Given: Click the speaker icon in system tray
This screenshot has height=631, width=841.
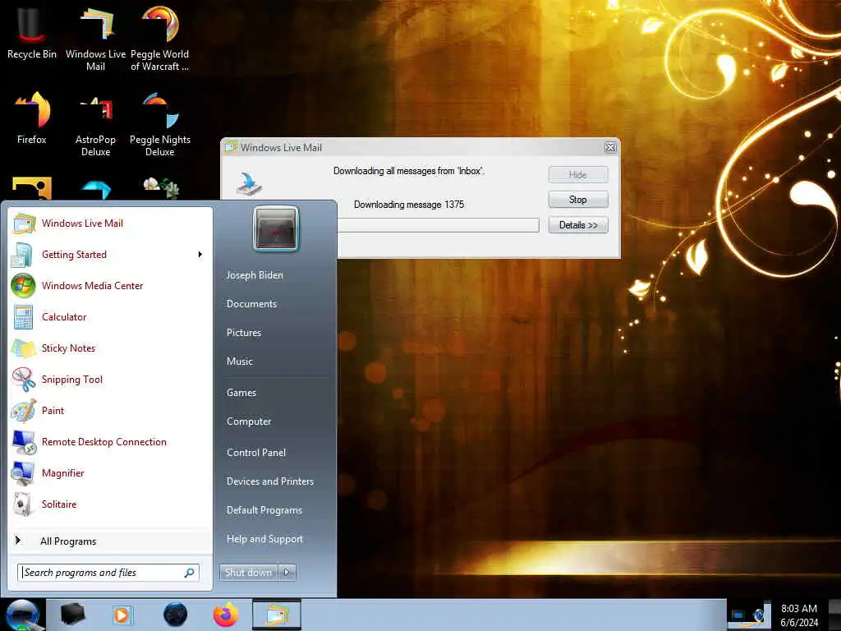Looking at the screenshot, I should 758,615.
